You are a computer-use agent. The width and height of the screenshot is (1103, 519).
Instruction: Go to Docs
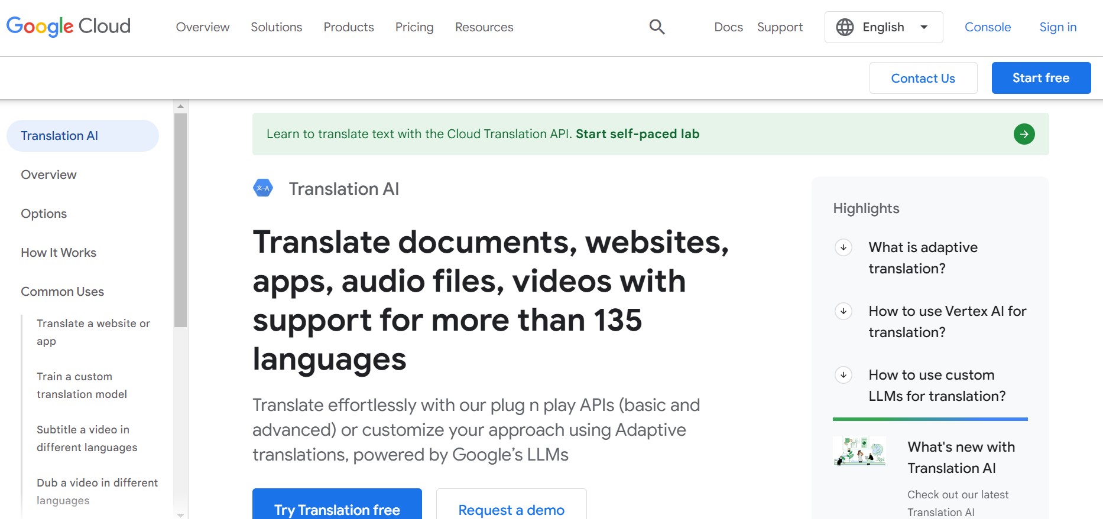point(728,27)
